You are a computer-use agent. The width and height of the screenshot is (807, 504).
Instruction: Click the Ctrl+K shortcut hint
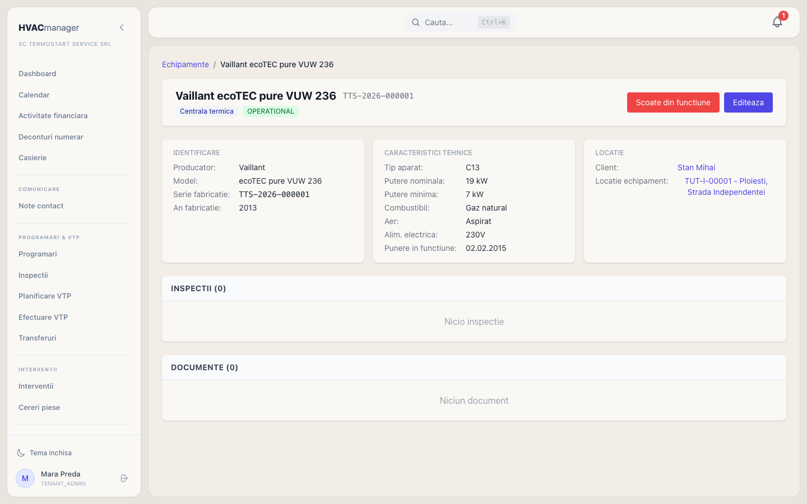coord(494,22)
